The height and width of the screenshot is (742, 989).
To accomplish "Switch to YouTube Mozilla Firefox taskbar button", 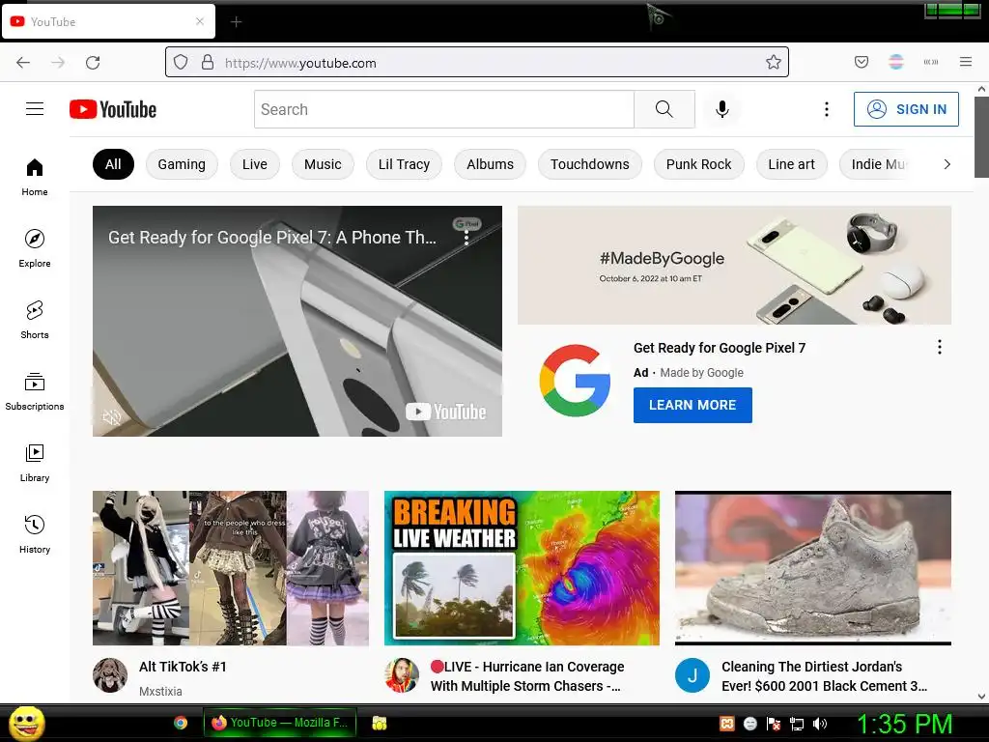I will point(280,723).
